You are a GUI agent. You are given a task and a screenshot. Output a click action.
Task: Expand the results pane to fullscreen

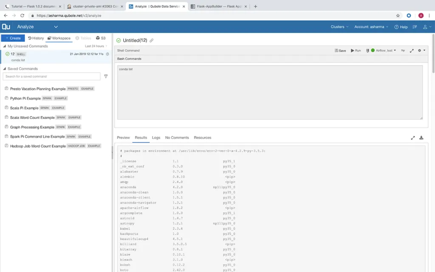413,138
